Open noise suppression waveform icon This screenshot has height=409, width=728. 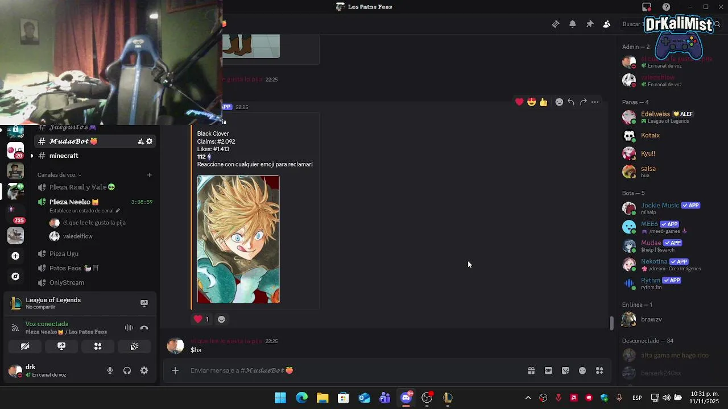129,328
